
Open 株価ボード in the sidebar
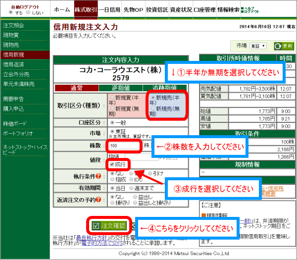tap(15, 124)
